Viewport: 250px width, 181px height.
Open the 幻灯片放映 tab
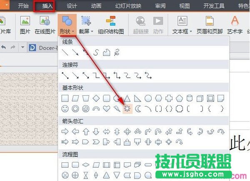pyautogui.click(x=128, y=6)
